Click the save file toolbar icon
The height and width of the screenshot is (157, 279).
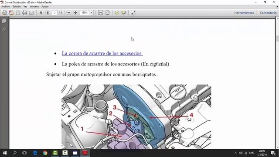[18, 13]
